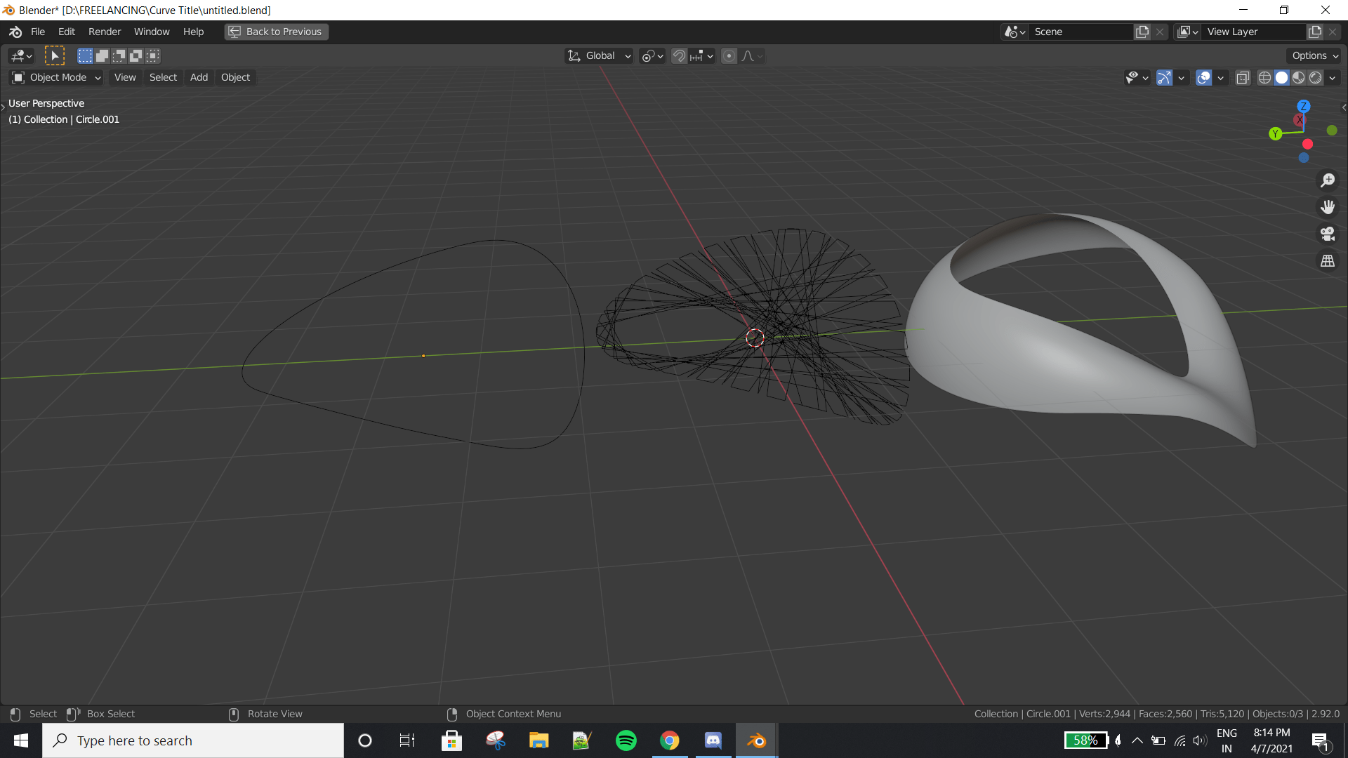Toggle show gizmo button
Screen dimensions: 1348x758
pos(1164,78)
